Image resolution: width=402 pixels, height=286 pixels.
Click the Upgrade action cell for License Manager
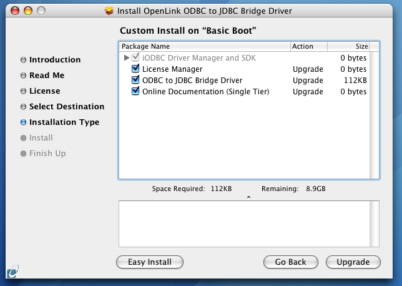click(308, 69)
